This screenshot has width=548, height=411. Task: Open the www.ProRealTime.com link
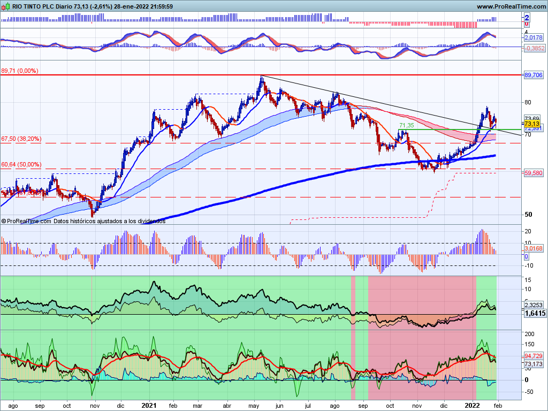coord(511,6)
